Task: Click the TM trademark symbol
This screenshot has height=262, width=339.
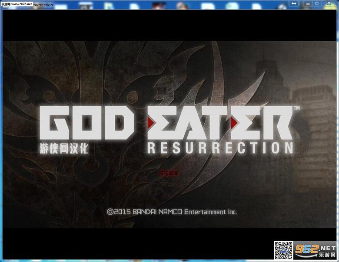Action: pos(296,108)
